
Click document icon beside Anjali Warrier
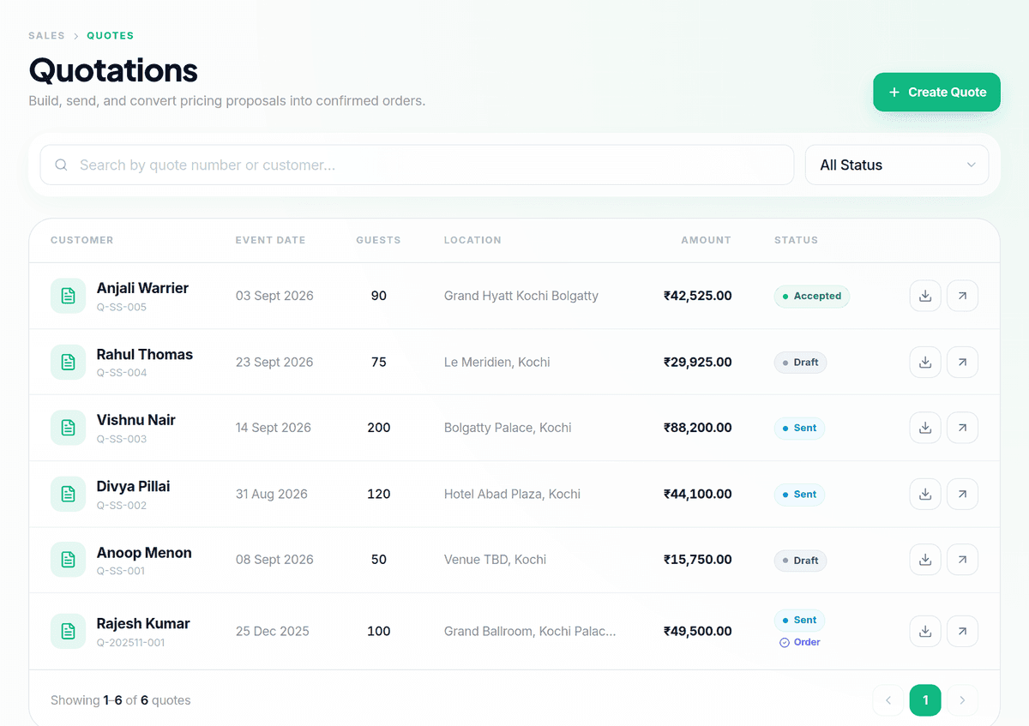[68, 296]
